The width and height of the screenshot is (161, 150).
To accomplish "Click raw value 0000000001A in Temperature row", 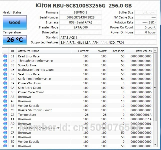I will click(x=141, y=115).
